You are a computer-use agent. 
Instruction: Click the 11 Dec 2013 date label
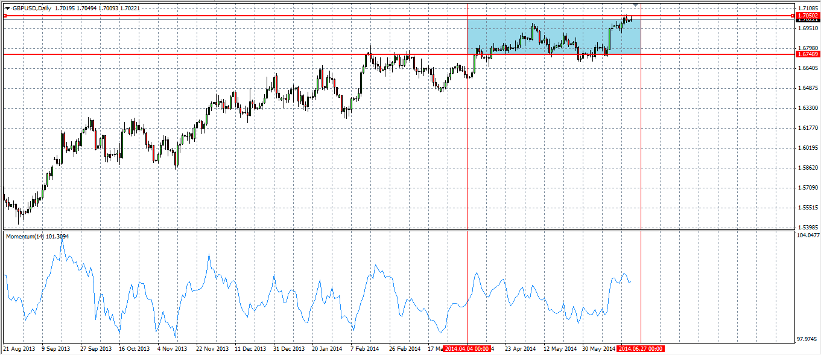pos(250,349)
